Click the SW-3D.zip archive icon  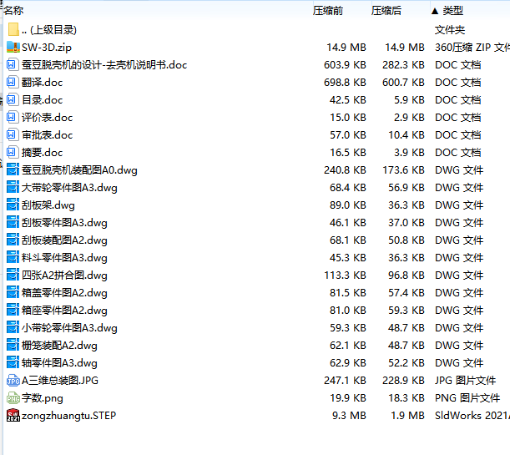tap(13, 47)
